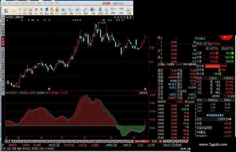Expand the F10/F9 dropdown arrow
This screenshot has height=152, width=236.
[80, 9]
